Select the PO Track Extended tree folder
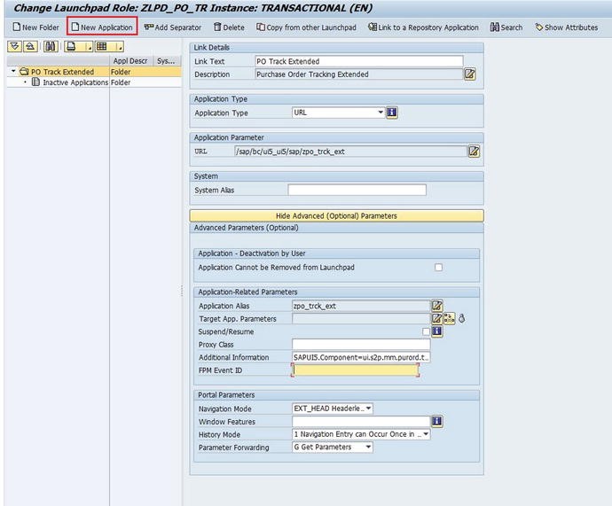 click(62, 72)
